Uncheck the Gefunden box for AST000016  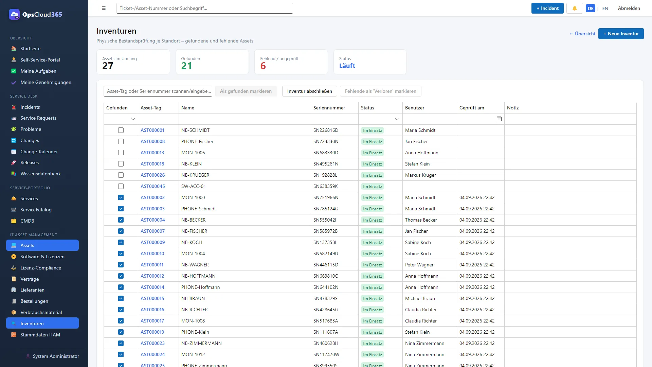point(121,310)
